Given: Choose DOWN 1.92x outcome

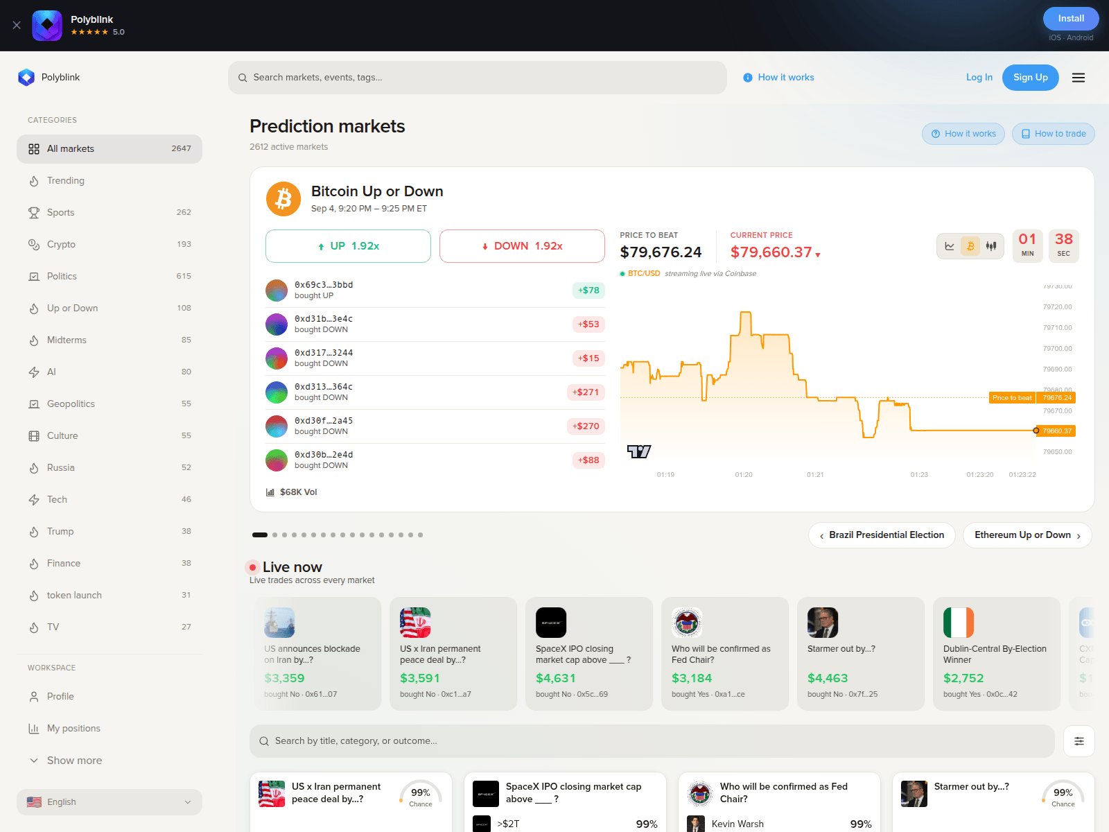Looking at the screenshot, I should pos(522,246).
